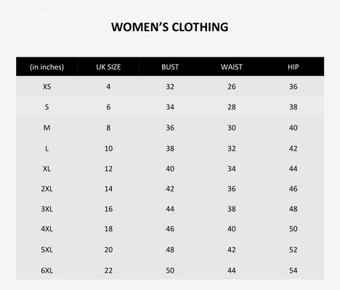Select the UK SIZE column header
The height and width of the screenshot is (290, 340).
pos(108,67)
